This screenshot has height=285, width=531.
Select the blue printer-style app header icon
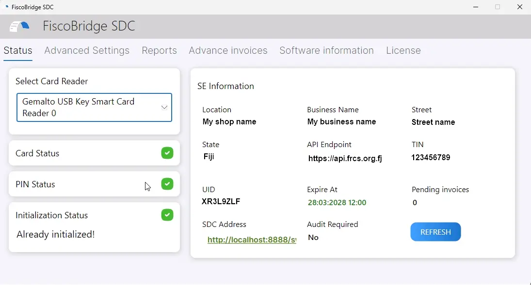19,26
